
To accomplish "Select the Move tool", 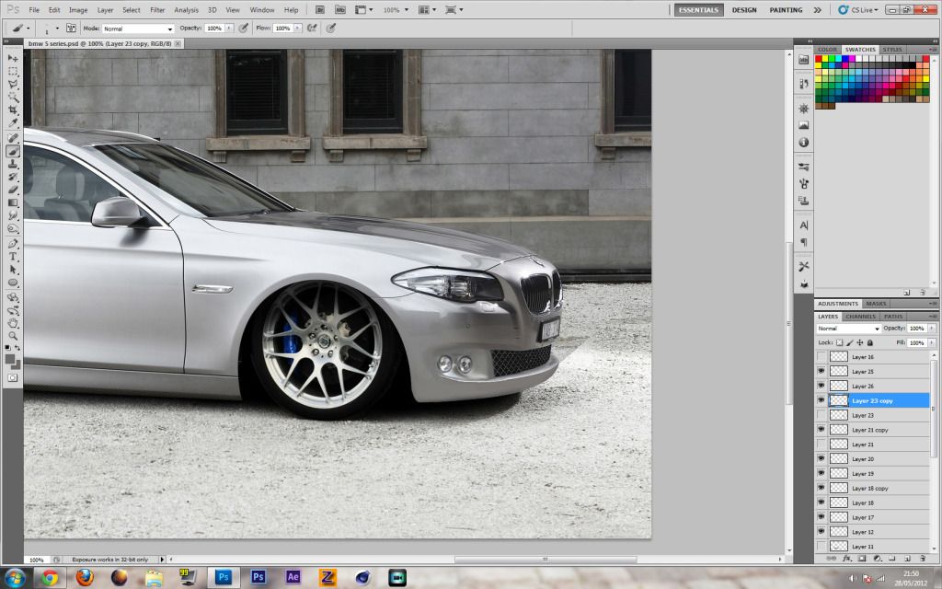I will pyautogui.click(x=13, y=58).
